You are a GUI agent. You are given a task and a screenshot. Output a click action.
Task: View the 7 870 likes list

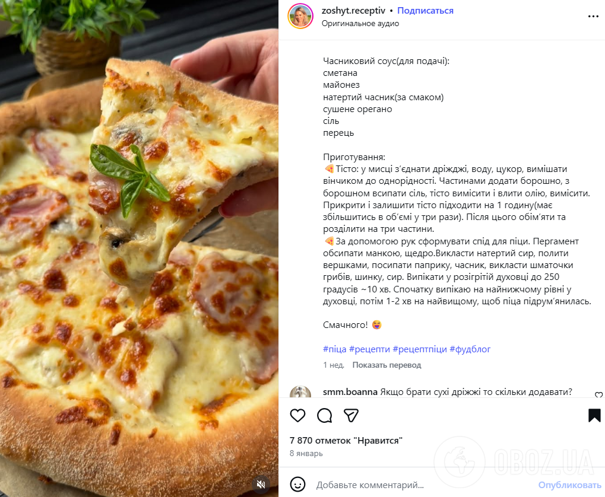click(x=346, y=440)
